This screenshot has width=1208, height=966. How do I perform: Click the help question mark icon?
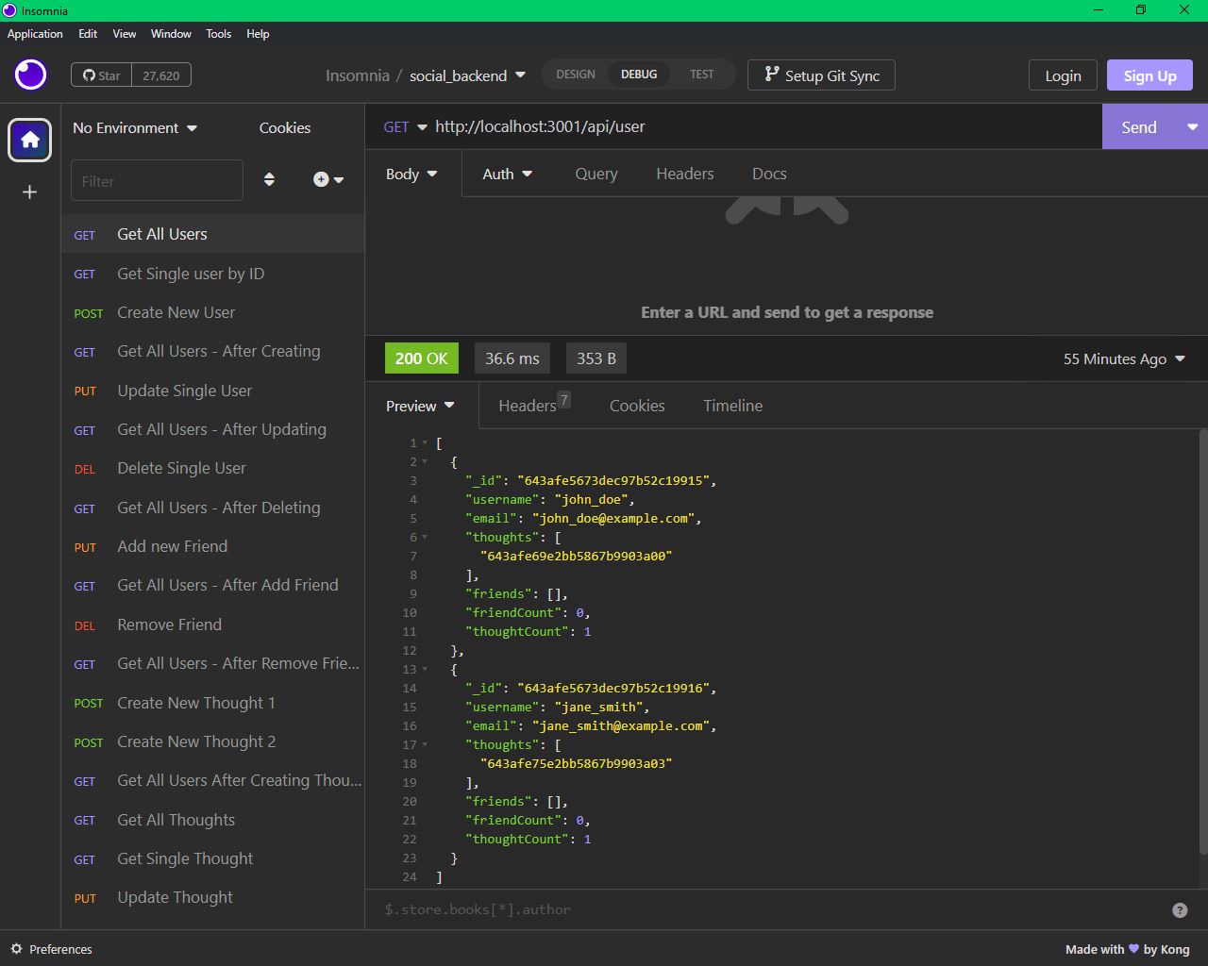pyautogui.click(x=1180, y=910)
